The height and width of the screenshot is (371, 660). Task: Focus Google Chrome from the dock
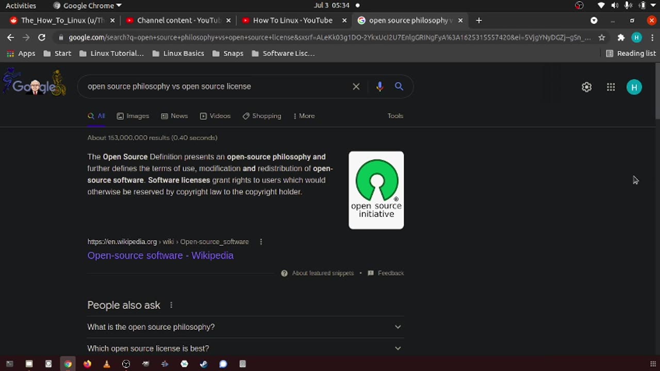[x=68, y=364]
